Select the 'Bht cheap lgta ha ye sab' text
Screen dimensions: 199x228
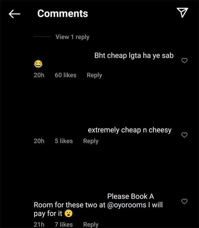pos(134,56)
